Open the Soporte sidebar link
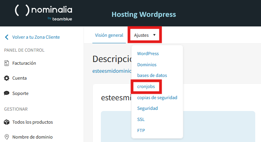 click(20, 93)
